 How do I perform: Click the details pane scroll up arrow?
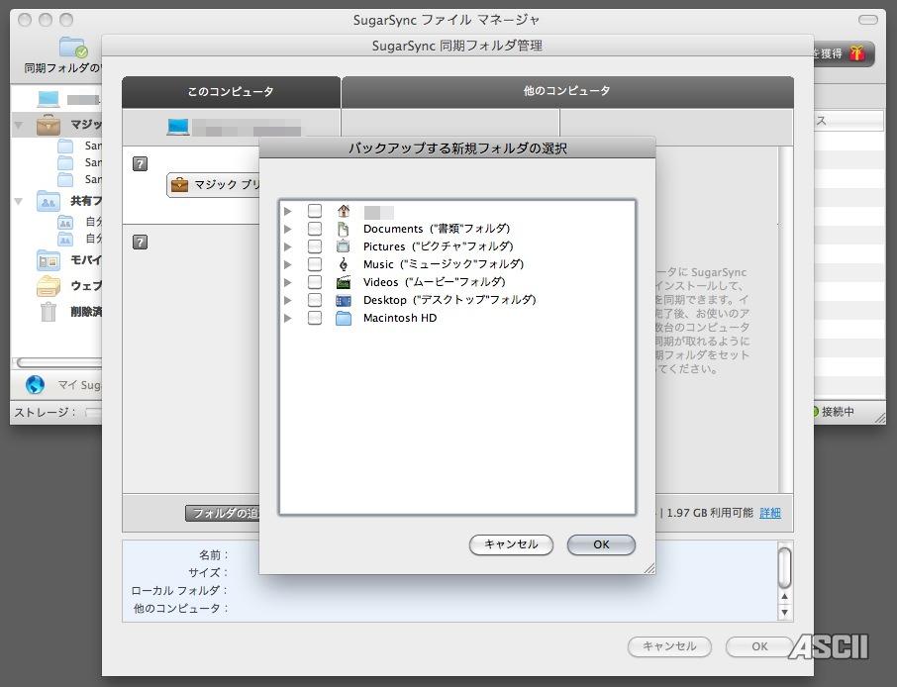coord(785,597)
